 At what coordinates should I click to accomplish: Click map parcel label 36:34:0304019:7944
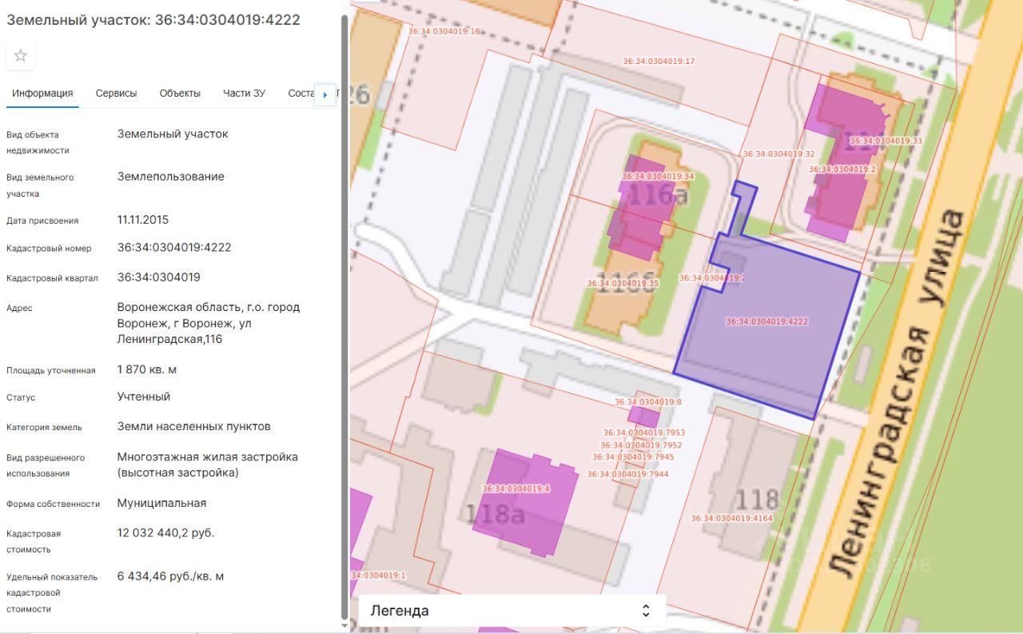(x=627, y=474)
